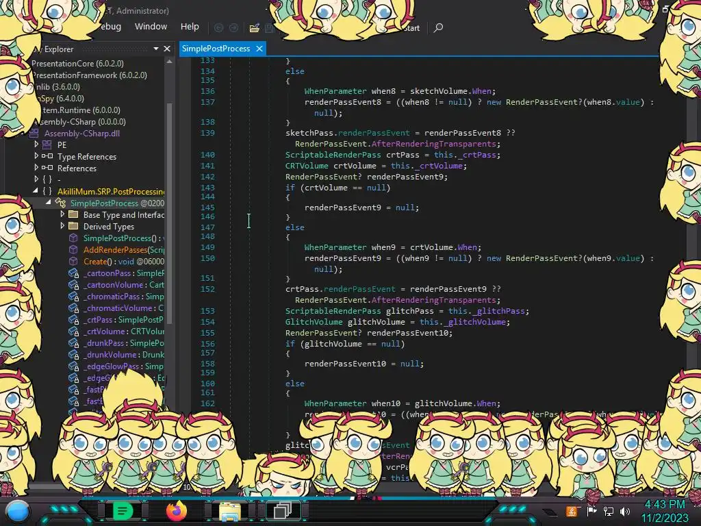The width and height of the screenshot is (701, 526).
Task: Click the PE node icon
Action: tap(47, 145)
